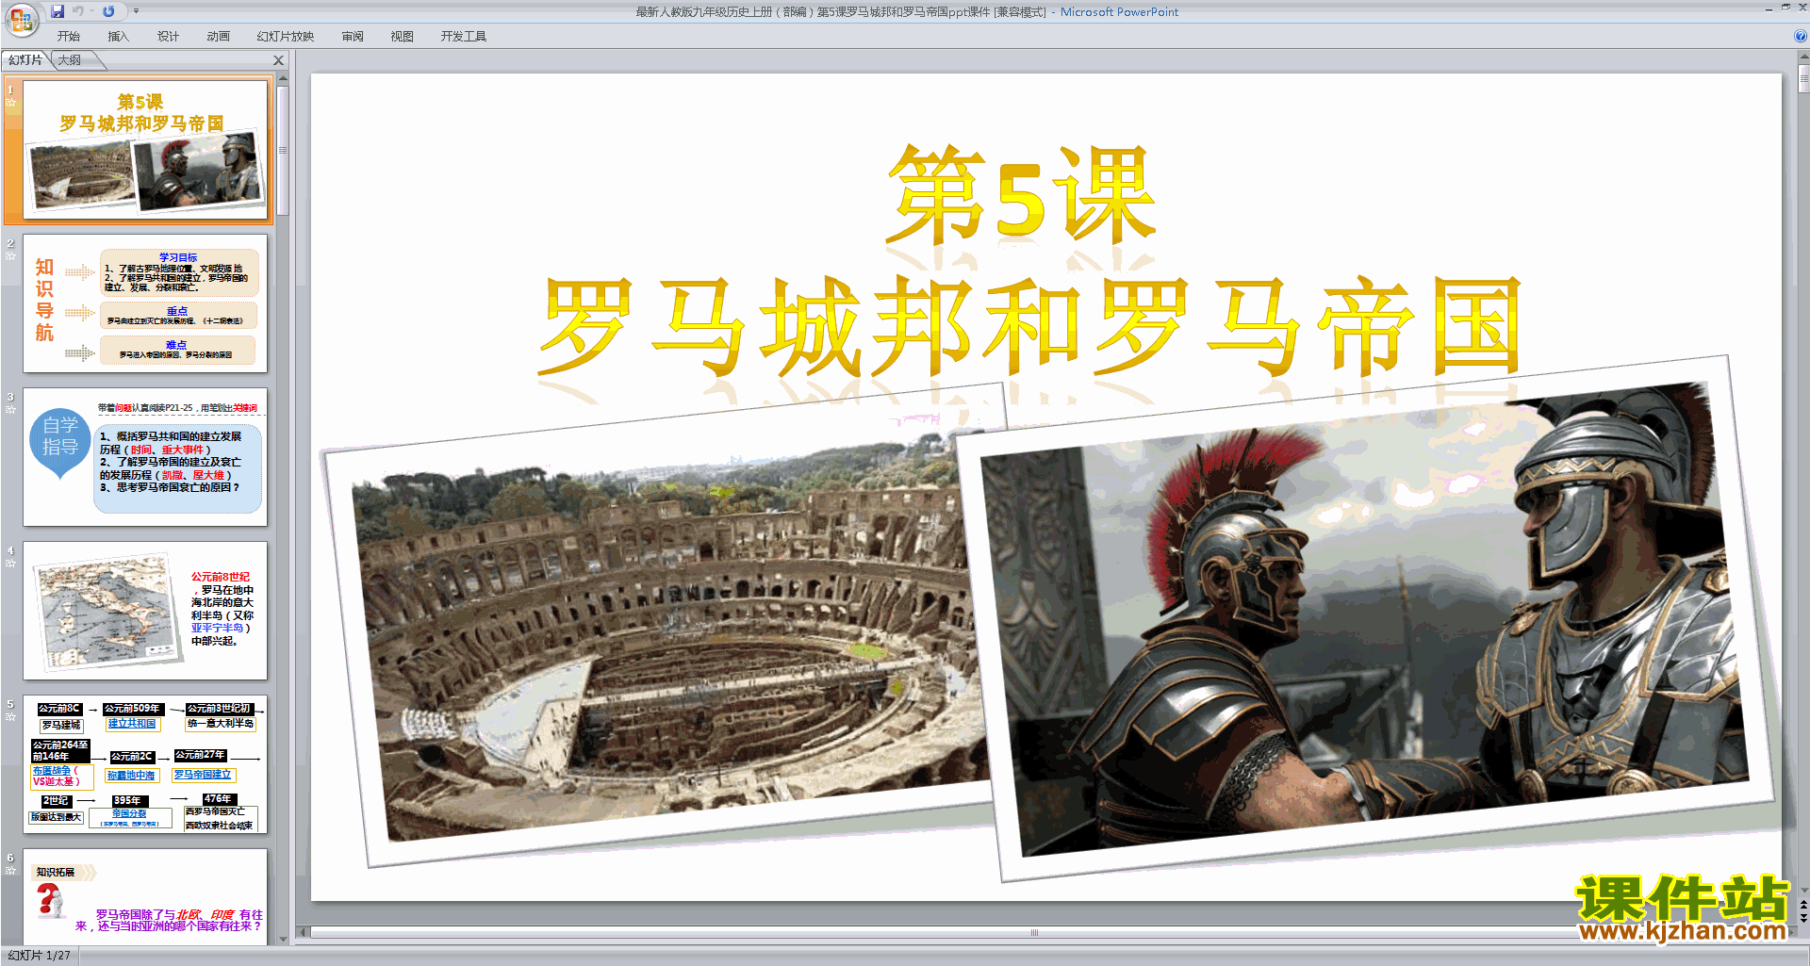Image resolution: width=1810 pixels, height=966 pixels.
Task: Switch to the 幻灯片 pane tab
Action: point(25,60)
